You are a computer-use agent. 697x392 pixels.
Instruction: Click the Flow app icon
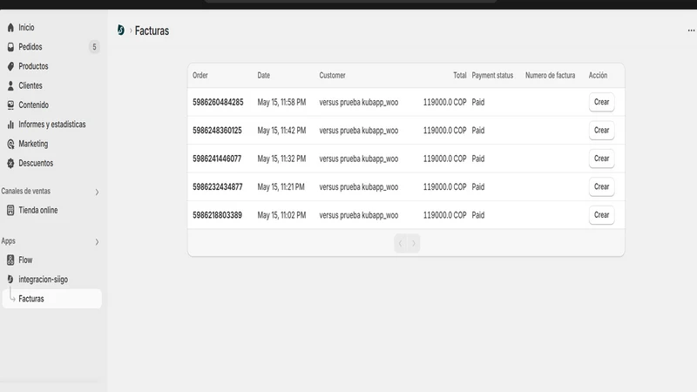(x=10, y=260)
